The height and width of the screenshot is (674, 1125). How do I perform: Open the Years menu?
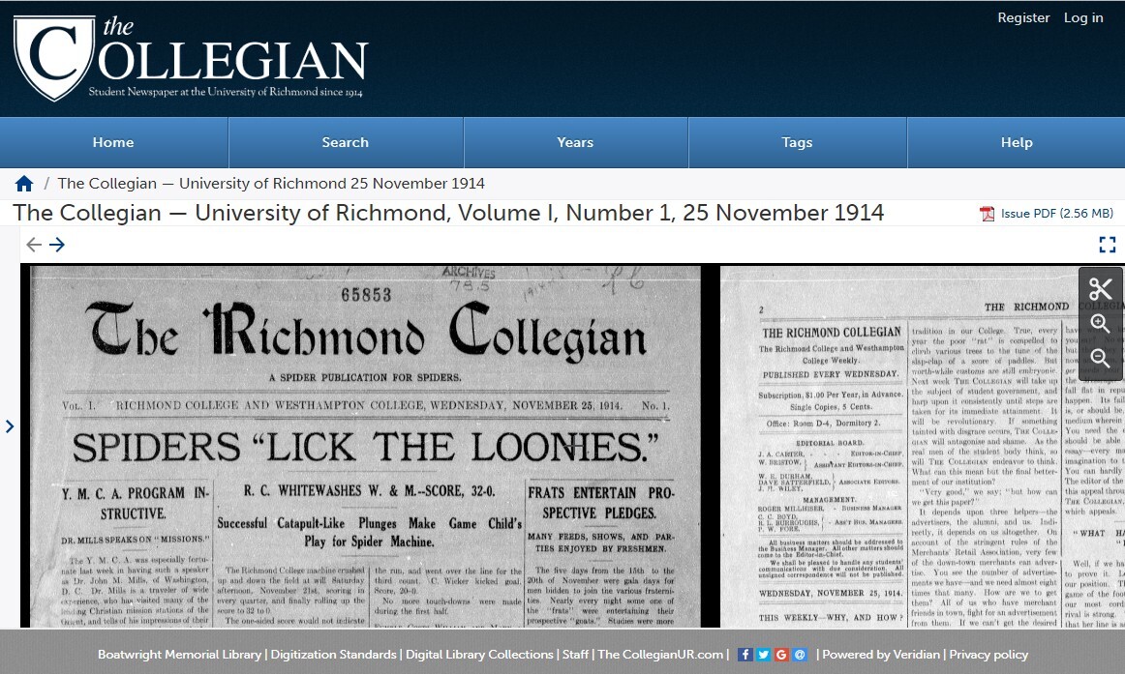[x=575, y=142]
